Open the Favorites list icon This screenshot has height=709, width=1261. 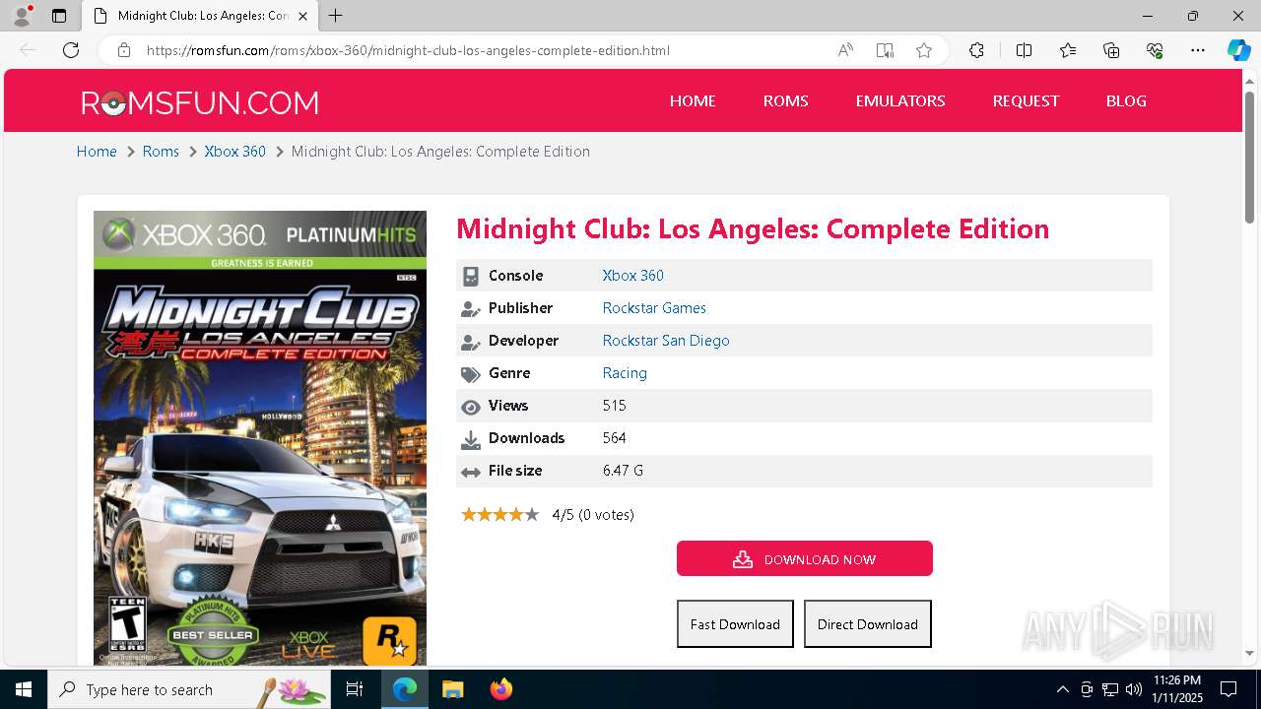1068,50
